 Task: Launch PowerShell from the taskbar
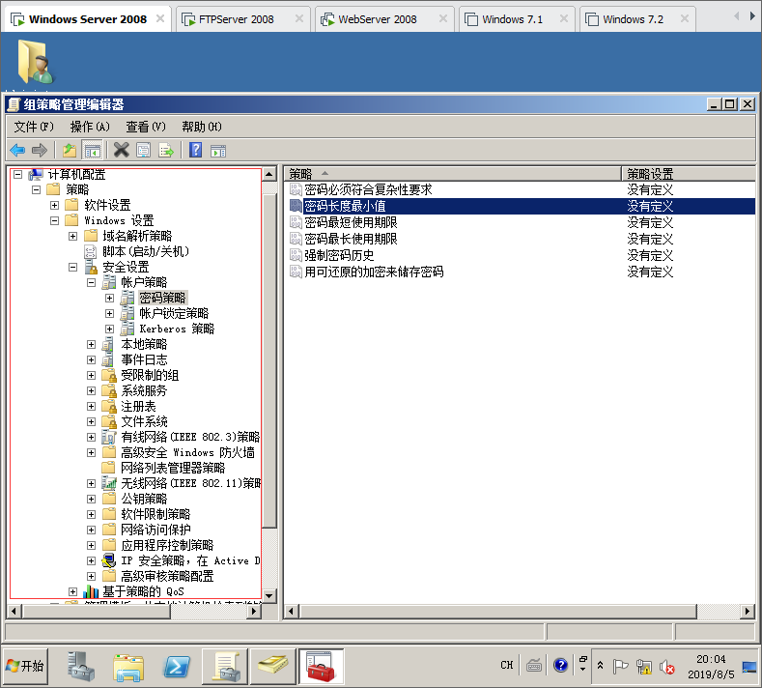click(x=177, y=667)
